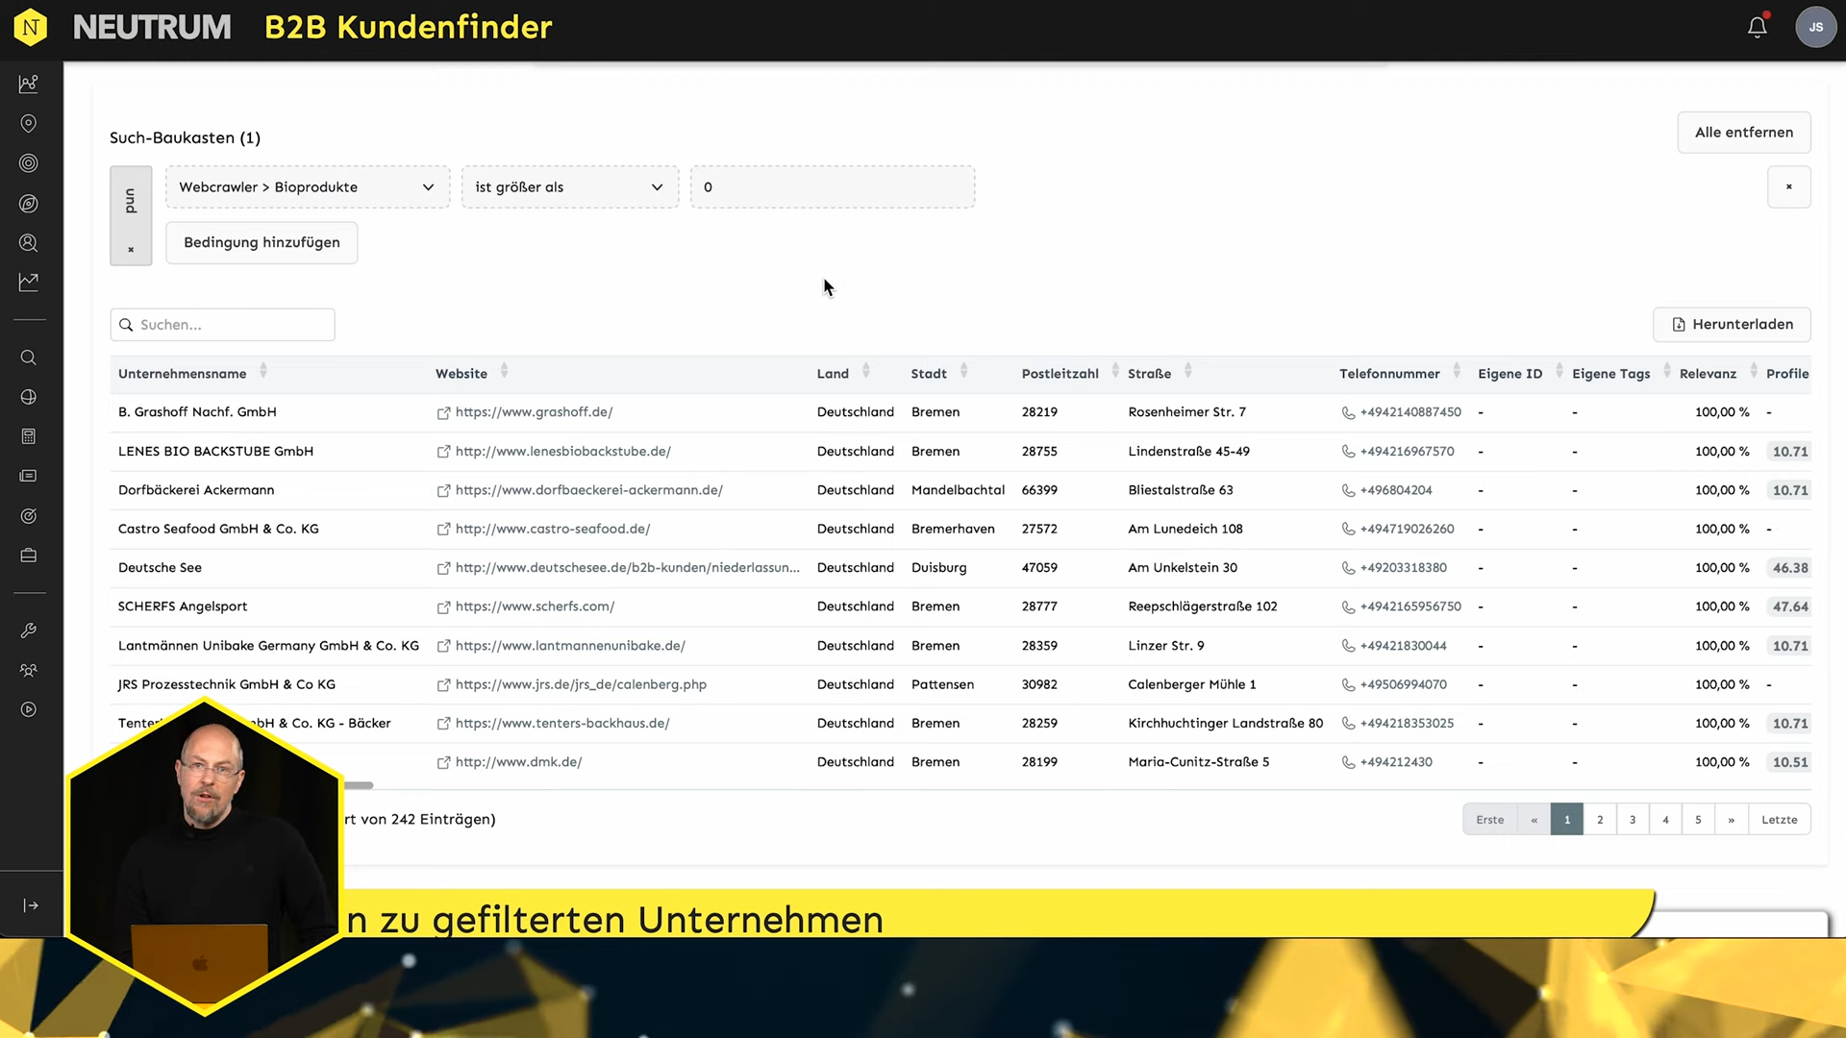This screenshot has width=1846, height=1038.
Task: Open external link icon for castro-seafood.de
Action: point(443,530)
